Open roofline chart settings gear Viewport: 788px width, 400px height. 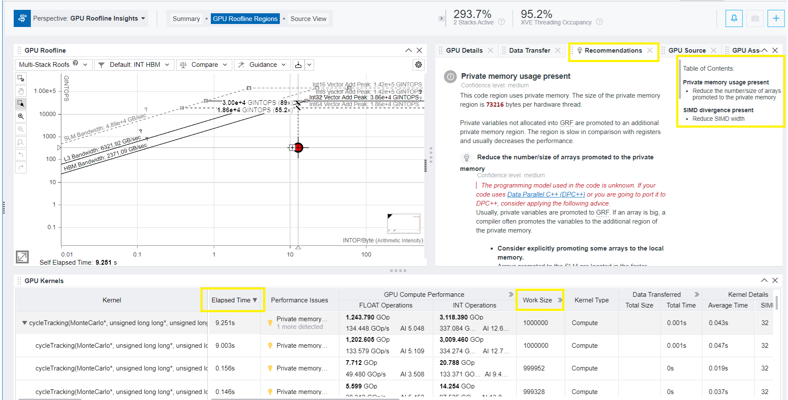[x=418, y=65]
